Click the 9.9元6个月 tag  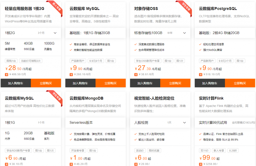click(x=96, y=61)
